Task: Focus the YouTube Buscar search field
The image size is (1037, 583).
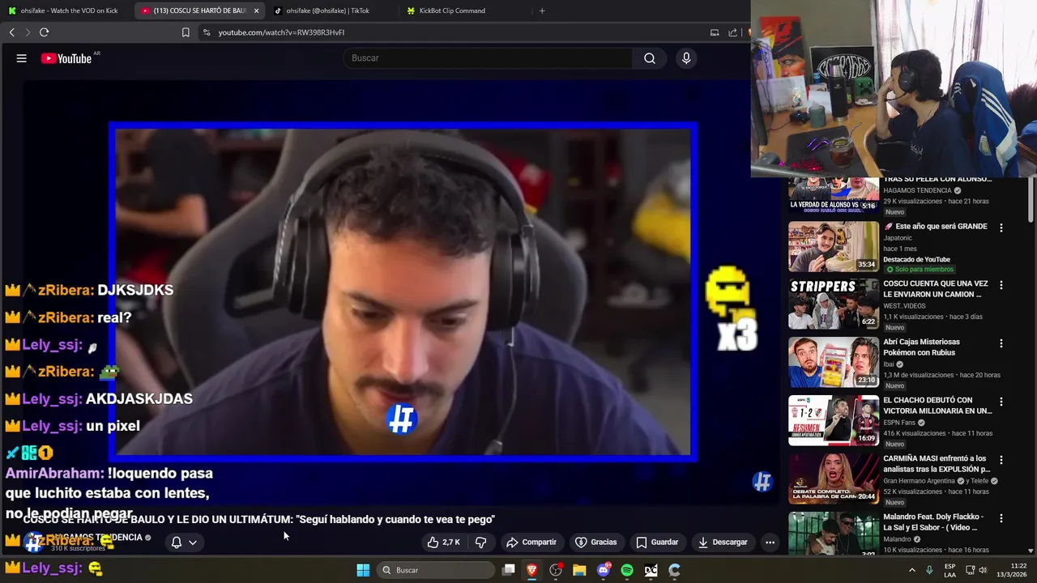Action: tap(489, 58)
